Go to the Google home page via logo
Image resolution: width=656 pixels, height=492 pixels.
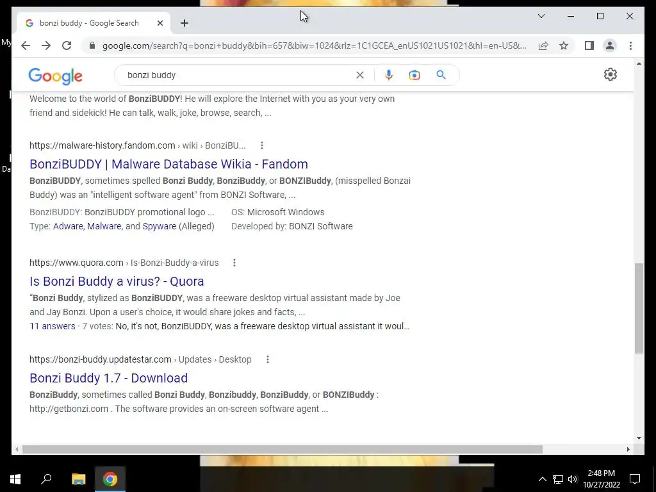point(55,76)
